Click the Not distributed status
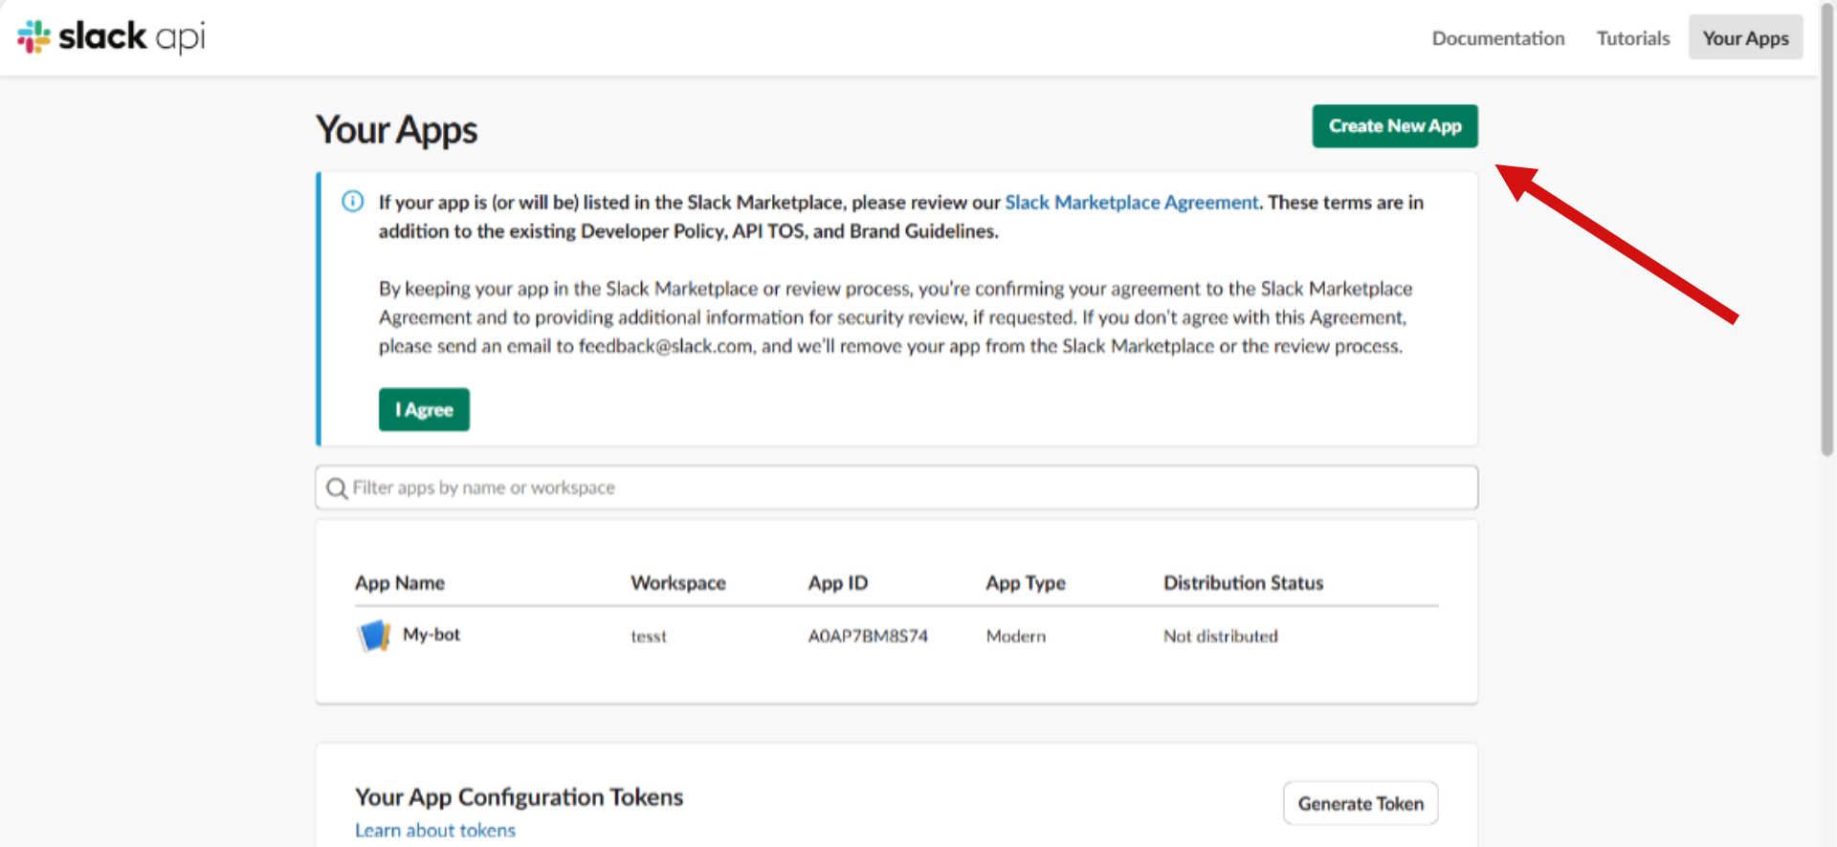Viewport: 1837px width, 847px height. [1221, 637]
